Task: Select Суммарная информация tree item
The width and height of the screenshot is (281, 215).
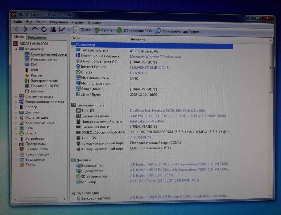Action: coord(46,54)
